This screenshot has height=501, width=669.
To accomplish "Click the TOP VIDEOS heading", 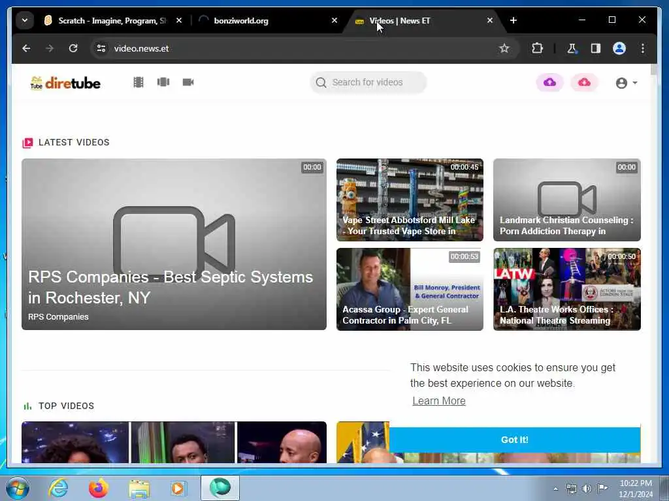I will click(66, 406).
